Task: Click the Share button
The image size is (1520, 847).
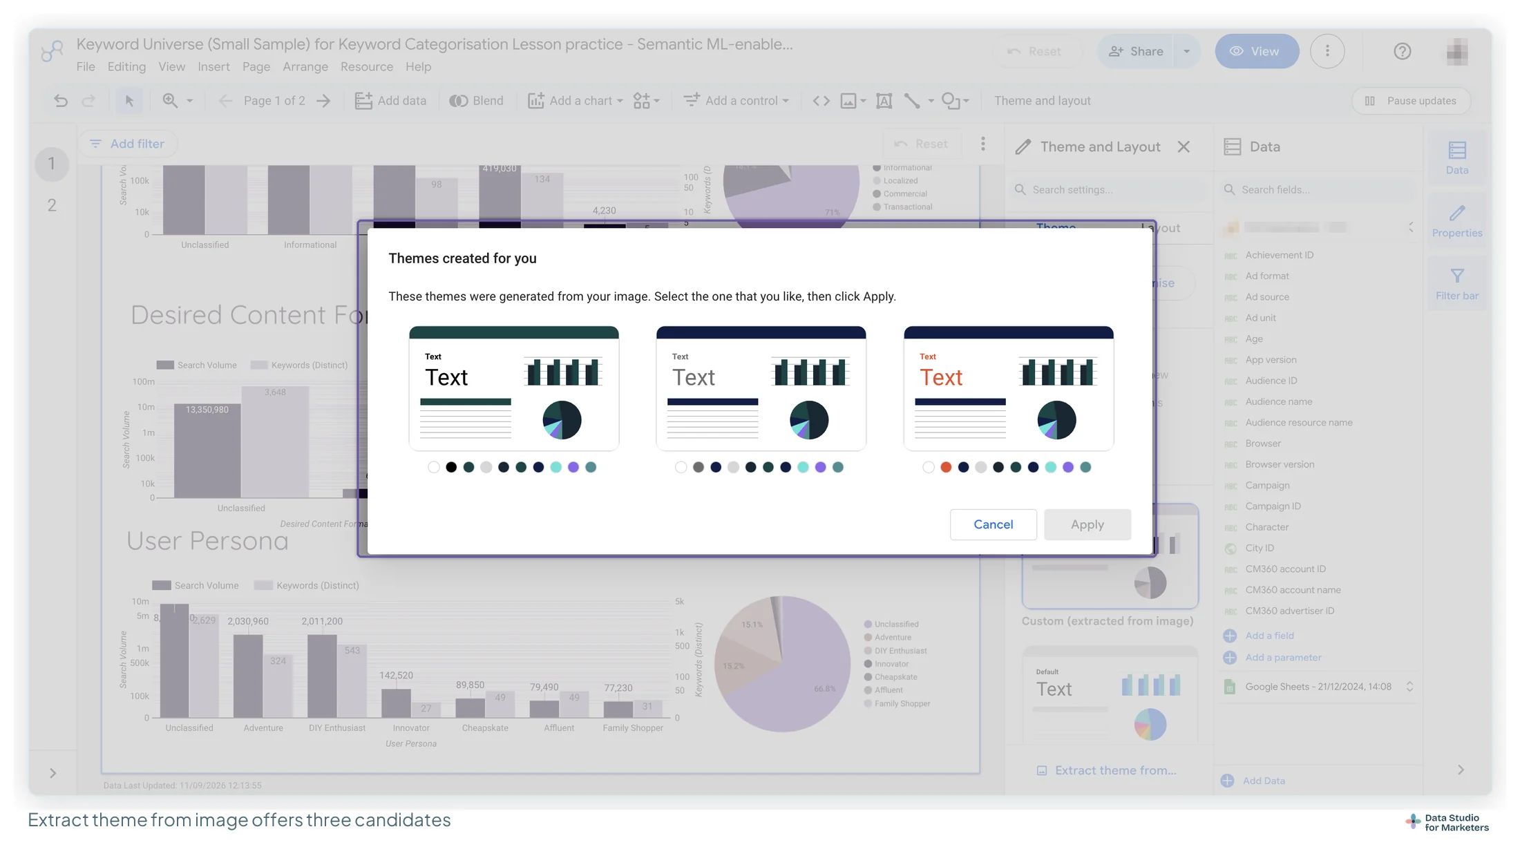Action: (1136, 51)
